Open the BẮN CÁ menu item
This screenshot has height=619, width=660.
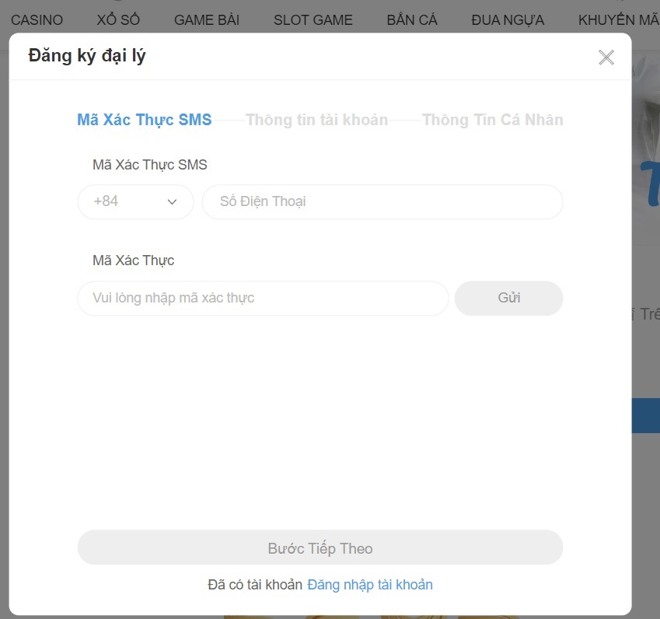pos(412,19)
